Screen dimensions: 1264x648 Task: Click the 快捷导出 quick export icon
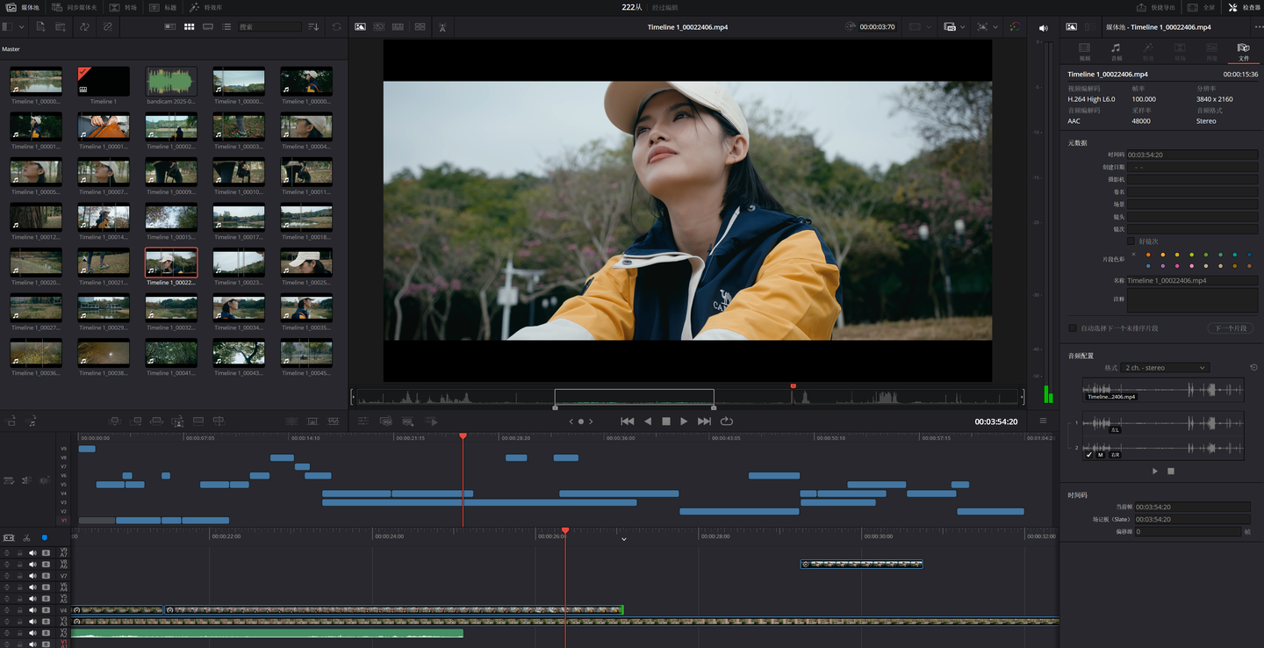pyautogui.click(x=1153, y=7)
